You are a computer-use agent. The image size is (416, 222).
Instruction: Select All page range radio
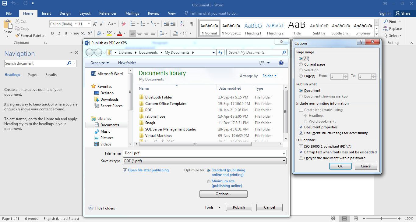pyautogui.click(x=301, y=59)
